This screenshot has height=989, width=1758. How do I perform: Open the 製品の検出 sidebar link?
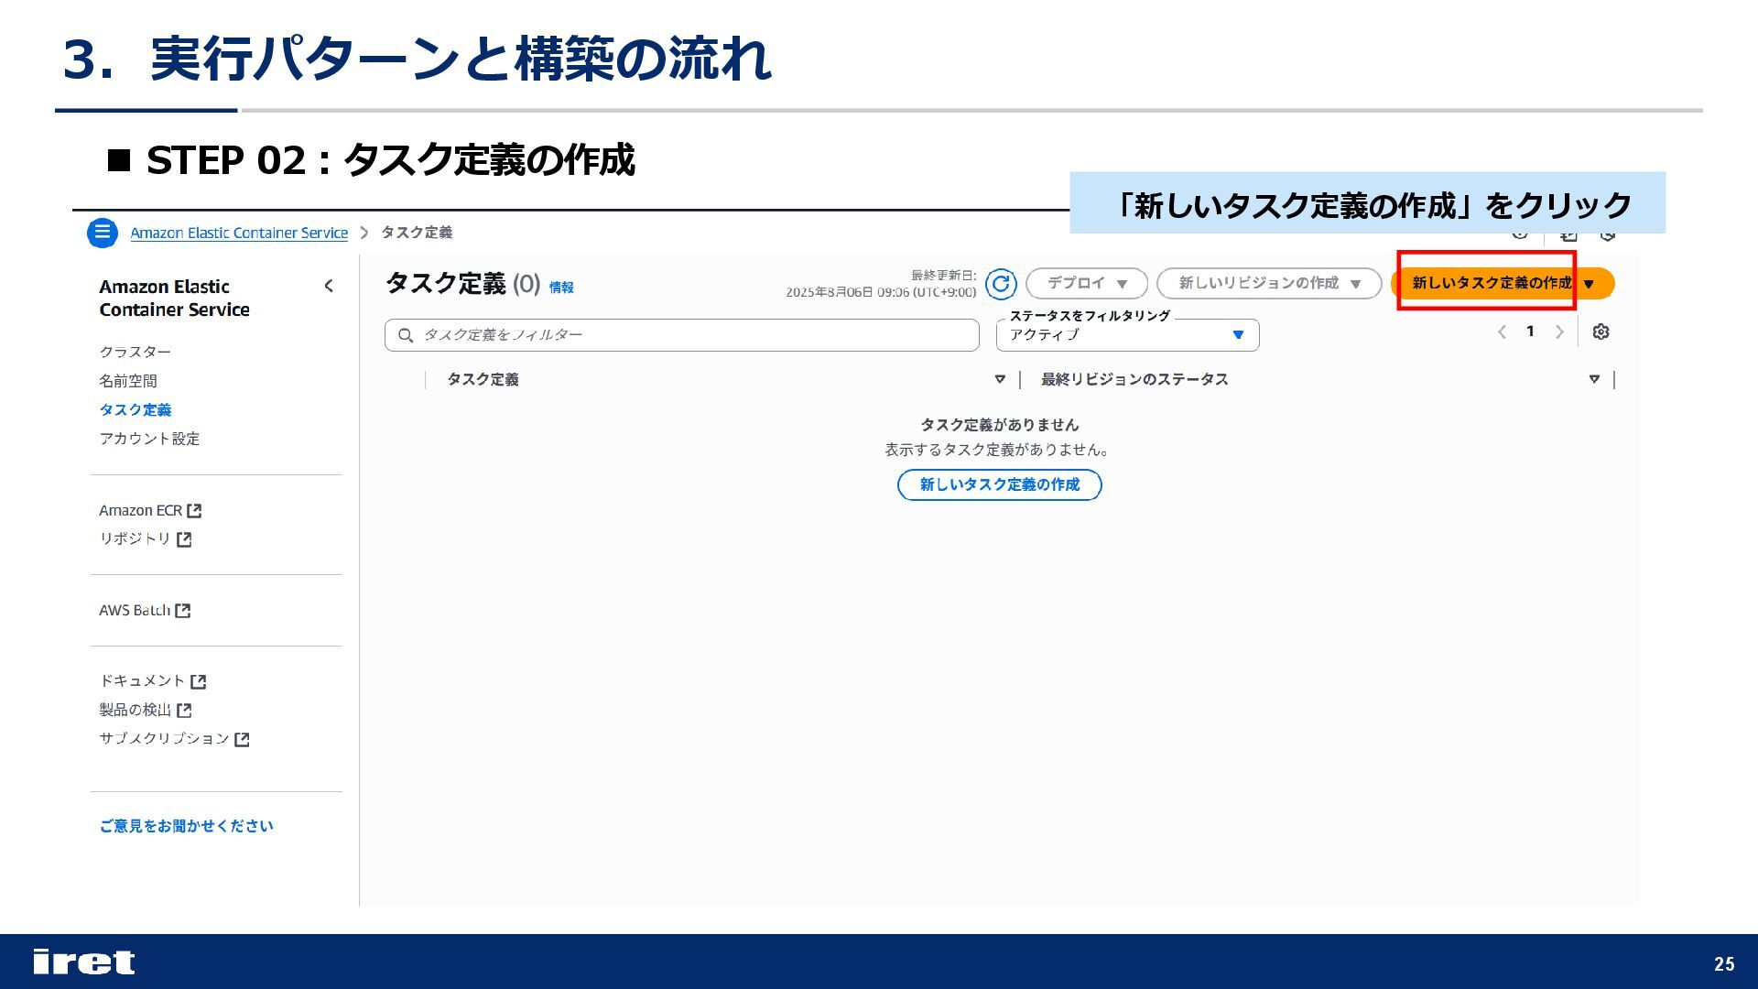coord(135,711)
